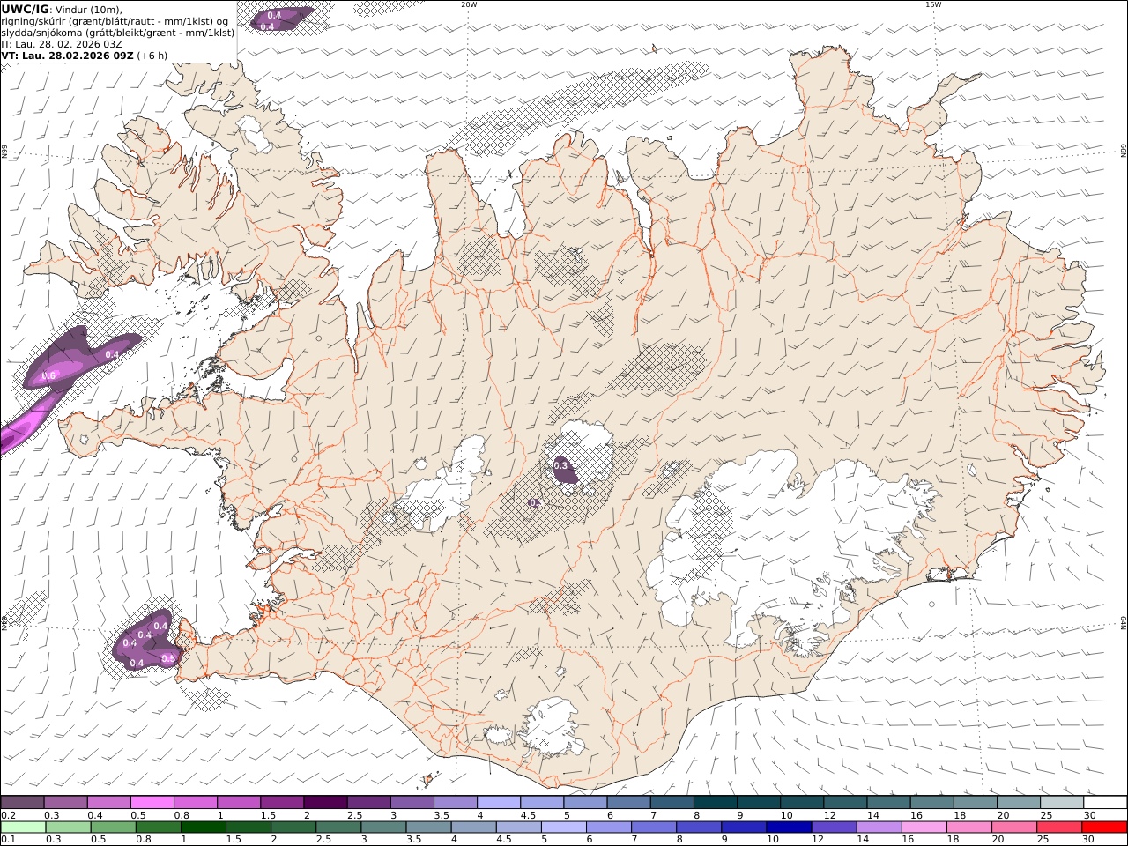Pick the lavender 4.5 swatch in upper legend
Viewport: 1128px width, 846px height.
541,803
